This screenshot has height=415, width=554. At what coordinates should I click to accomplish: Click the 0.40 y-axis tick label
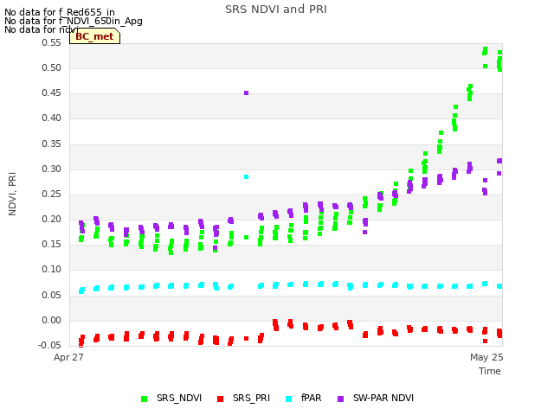(x=52, y=118)
